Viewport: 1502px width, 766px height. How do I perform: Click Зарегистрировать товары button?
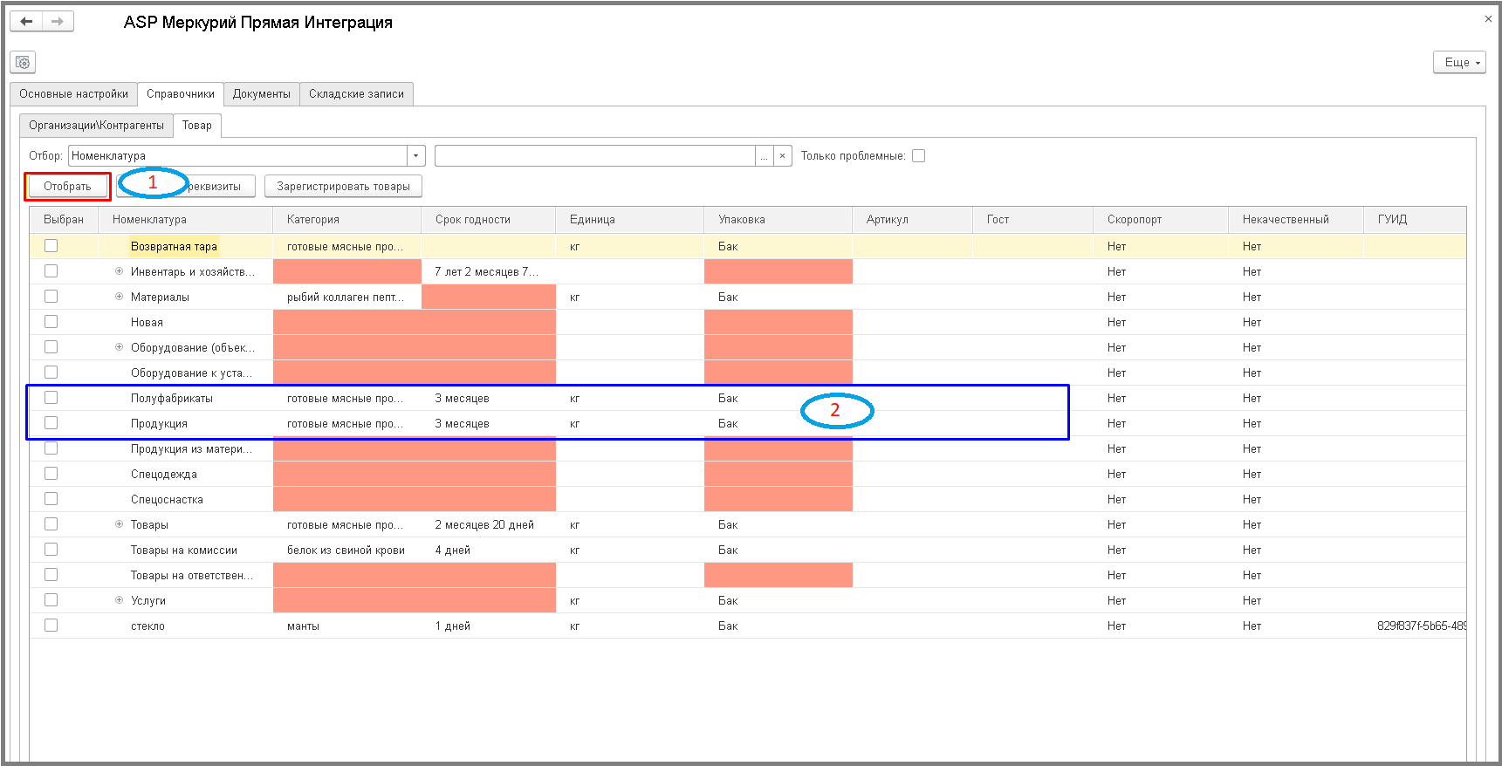click(343, 186)
